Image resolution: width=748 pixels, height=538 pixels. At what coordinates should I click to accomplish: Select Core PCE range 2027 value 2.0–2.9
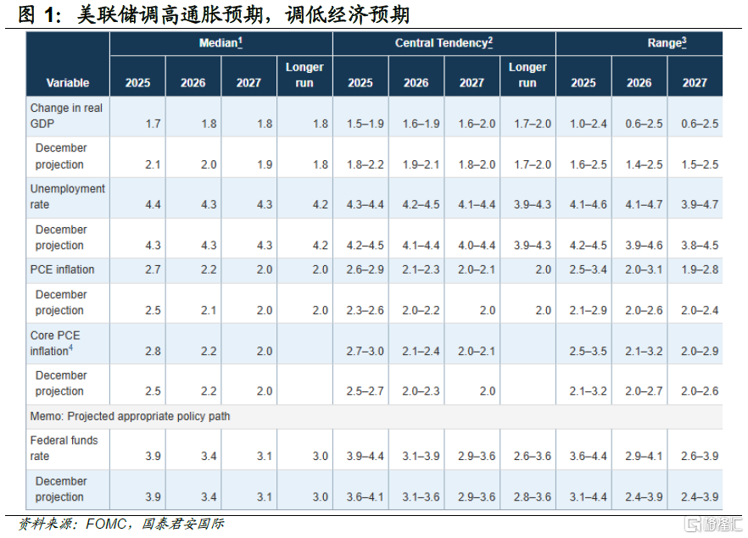click(700, 352)
